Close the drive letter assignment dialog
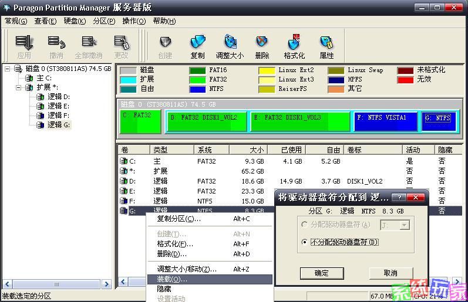The height and width of the screenshot is (302, 468). (x=416, y=198)
